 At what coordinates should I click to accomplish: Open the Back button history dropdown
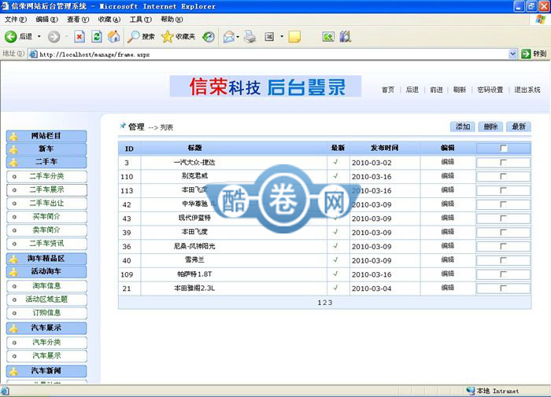click(39, 36)
